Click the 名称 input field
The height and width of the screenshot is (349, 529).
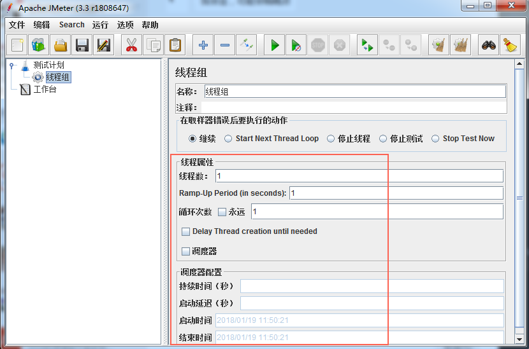(x=355, y=92)
